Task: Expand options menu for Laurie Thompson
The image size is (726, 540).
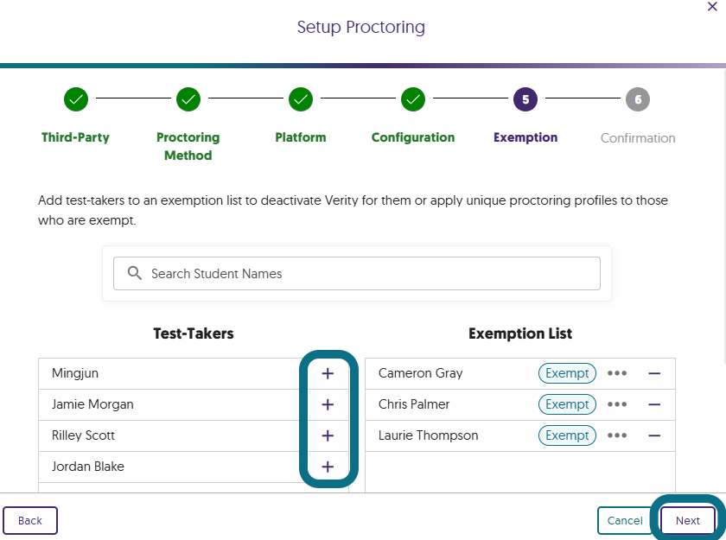Action: [x=616, y=435]
